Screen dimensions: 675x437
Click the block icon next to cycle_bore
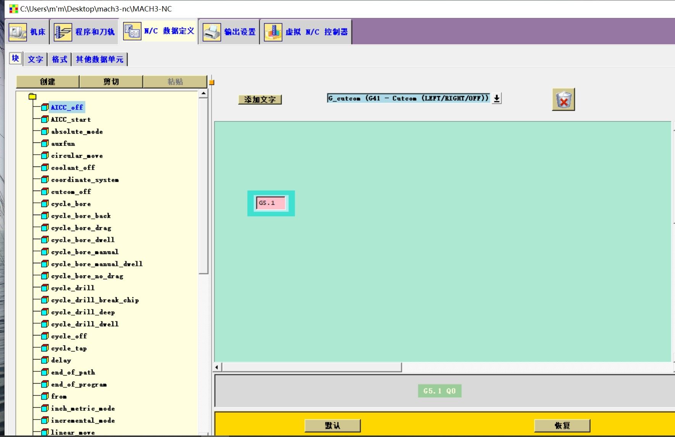pyautogui.click(x=45, y=204)
